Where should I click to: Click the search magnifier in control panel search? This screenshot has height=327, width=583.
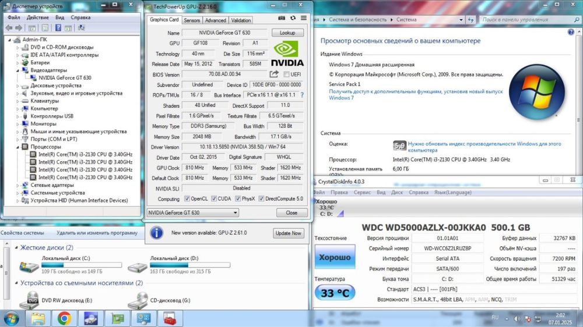pos(577,20)
